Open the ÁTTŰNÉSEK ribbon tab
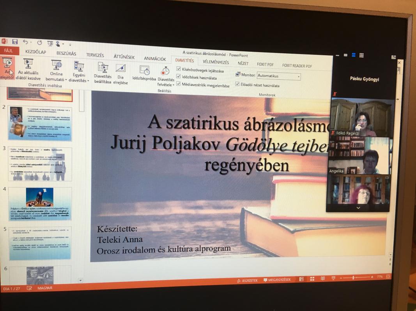Image resolution: width=416 pixels, height=311 pixels. (x=124, y=57)
